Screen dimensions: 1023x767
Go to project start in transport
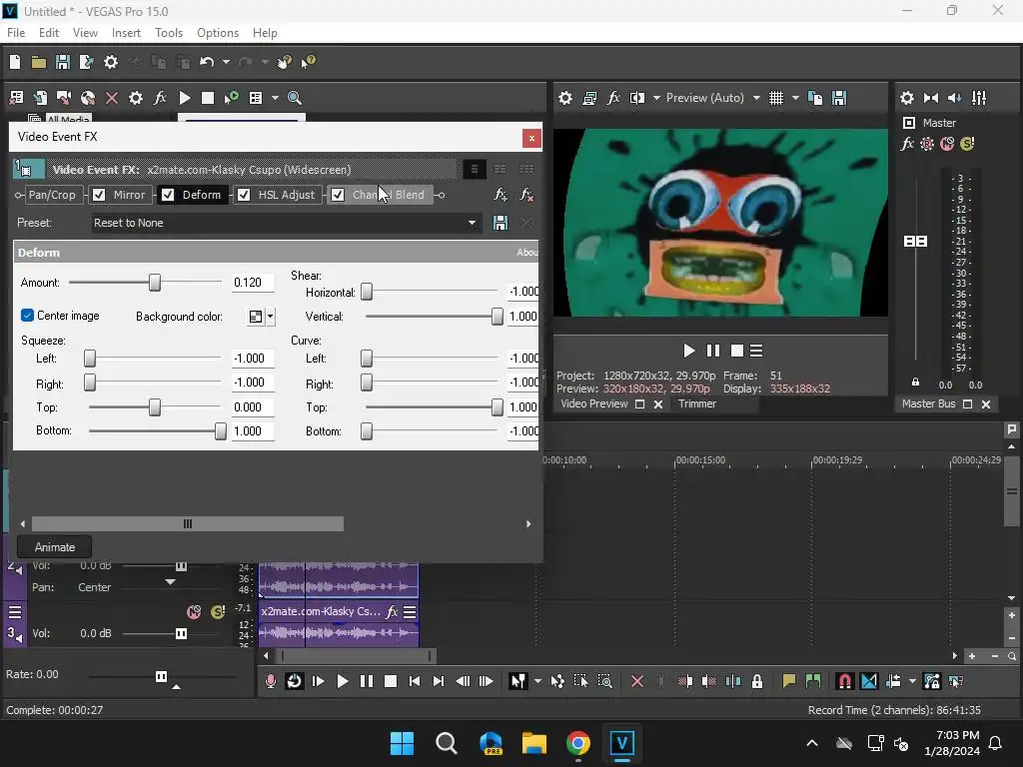click(415, 681)
